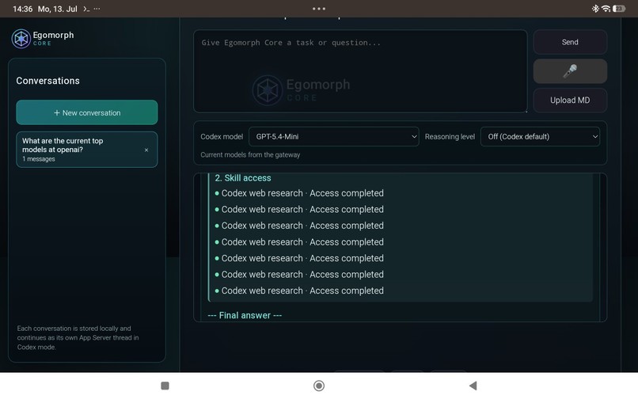Click the Egomorph Core logo icon
This screenshot has width=638, height=399.
point(21,39)
